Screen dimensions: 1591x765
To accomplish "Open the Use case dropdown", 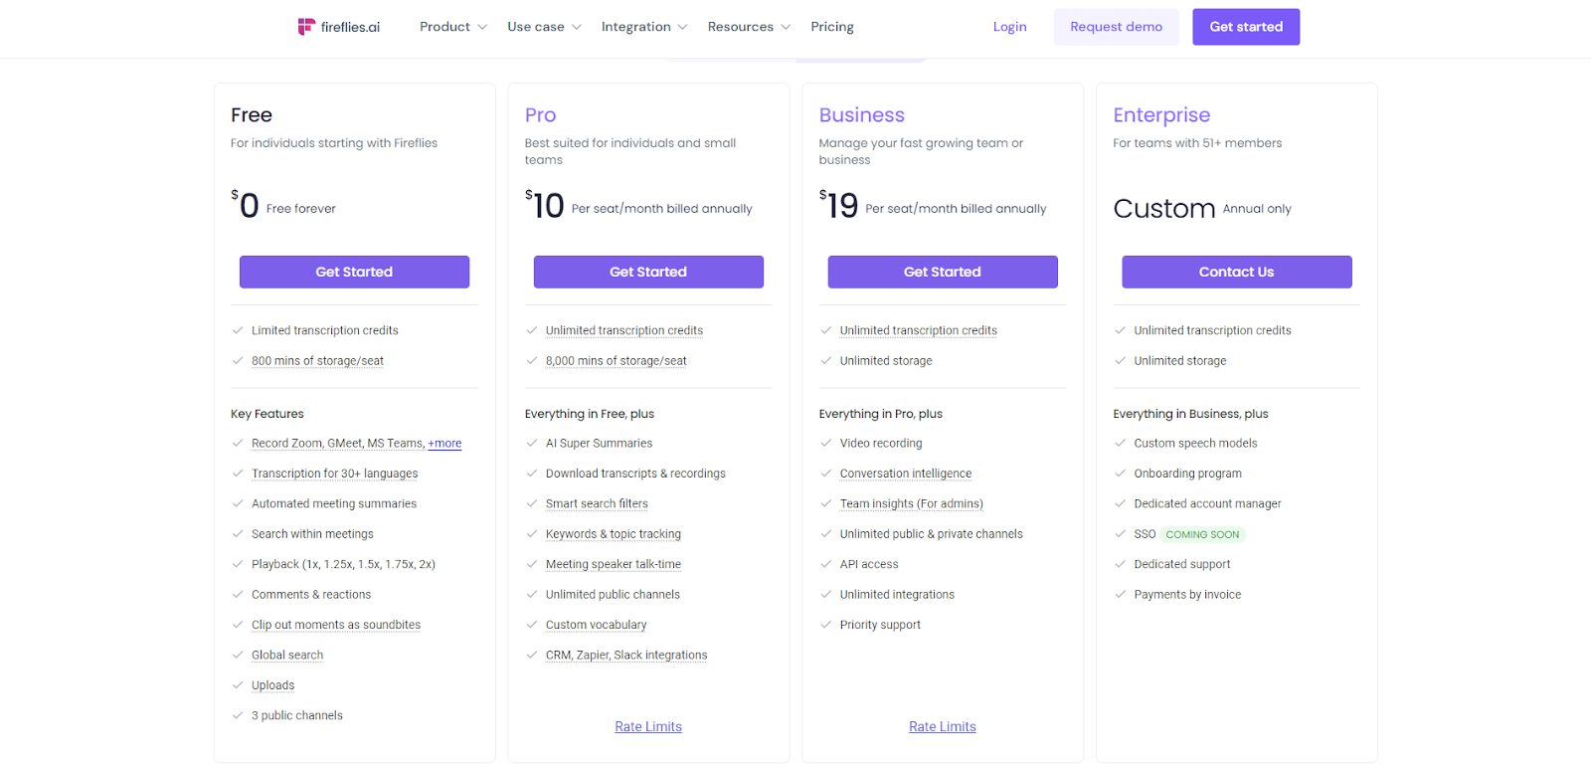I will 544,27.
